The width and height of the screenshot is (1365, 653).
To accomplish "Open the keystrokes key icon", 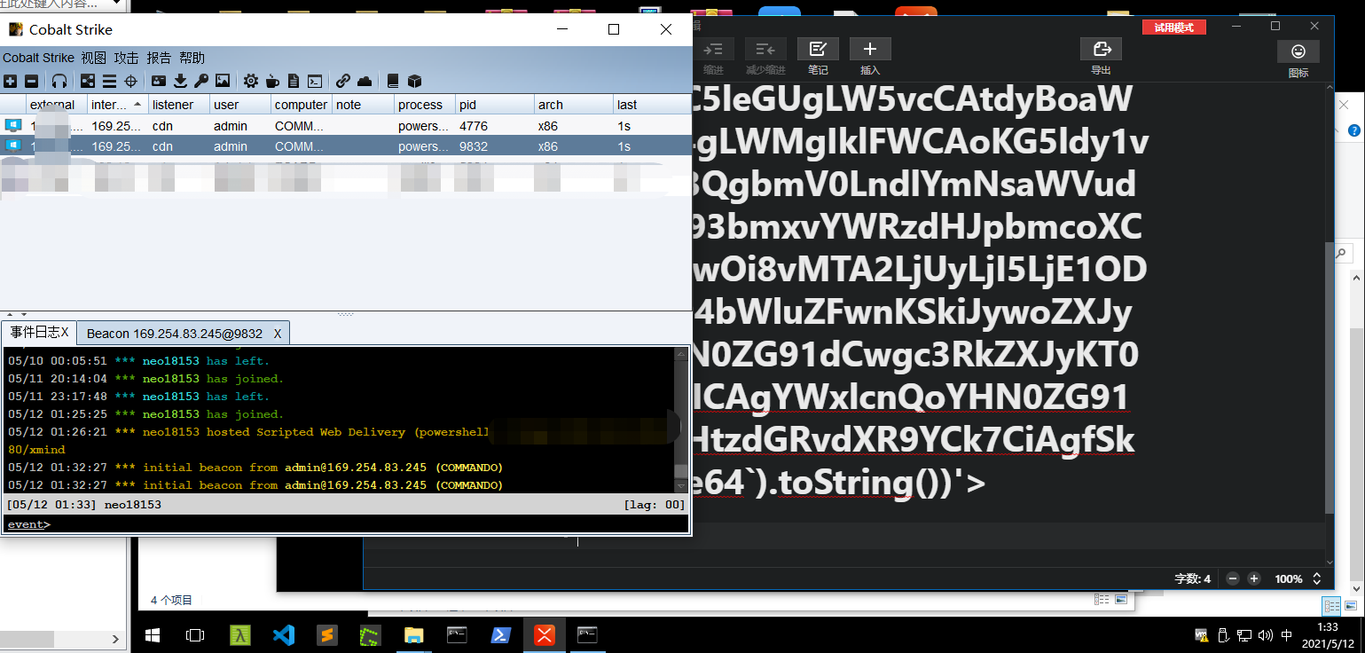I will click(x=201, y=81).
